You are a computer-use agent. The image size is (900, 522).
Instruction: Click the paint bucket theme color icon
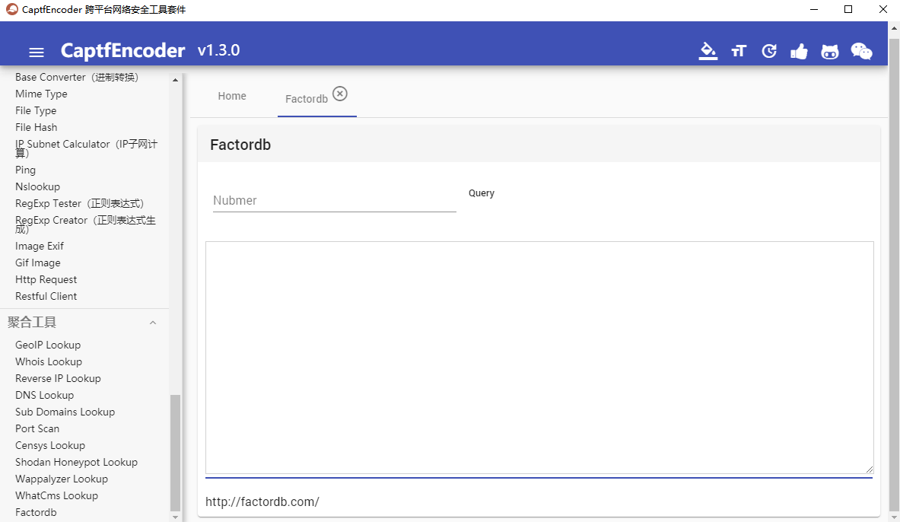(x=708, y=51)
